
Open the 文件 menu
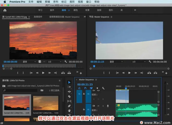31,2
